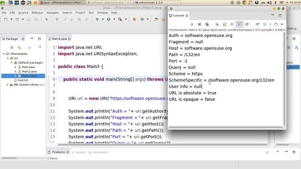Click the volume icon in system tray
The image size is (301, 169).
[269, 3]
